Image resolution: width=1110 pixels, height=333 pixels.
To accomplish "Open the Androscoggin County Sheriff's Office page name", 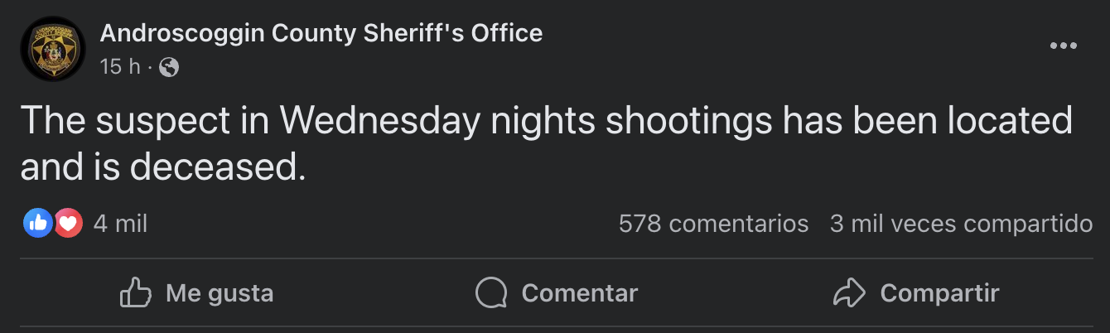I will (x=321, y=33).
